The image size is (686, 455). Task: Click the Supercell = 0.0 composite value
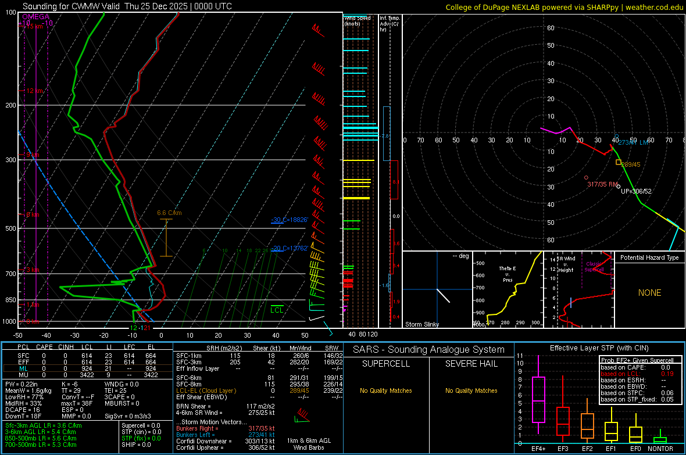141,426
